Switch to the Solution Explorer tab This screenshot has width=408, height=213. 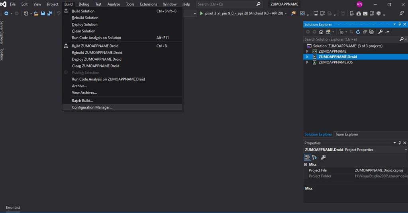click(318, 134)
